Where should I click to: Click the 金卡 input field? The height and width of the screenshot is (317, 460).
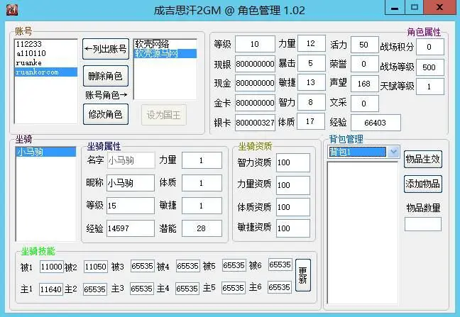pos(255,103)
